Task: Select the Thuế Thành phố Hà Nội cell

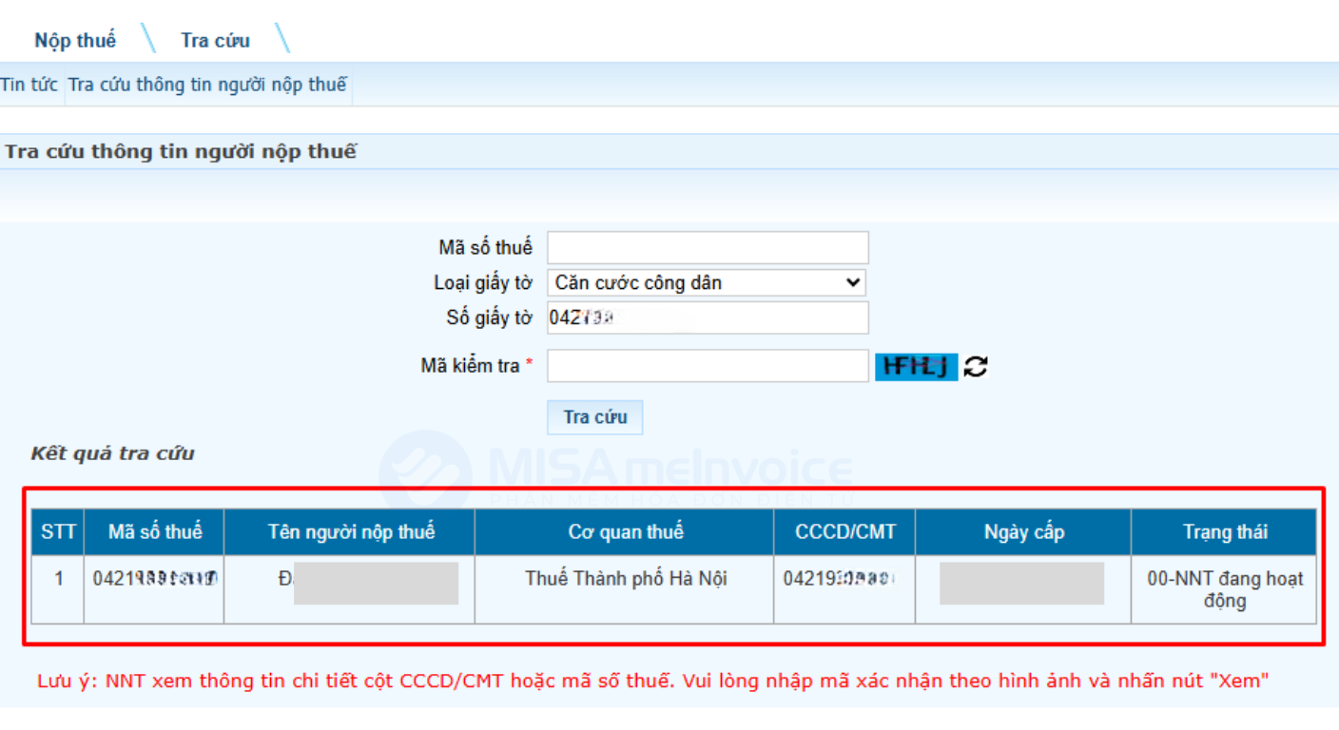Action: 625,578
